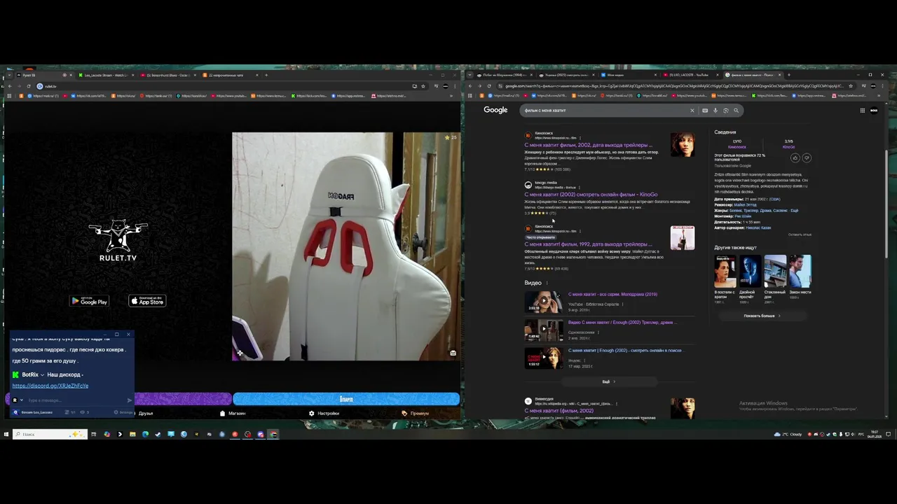The width and height of the screenshot is (897, 504).
Task: Expand more videos with Ещё
Action: 608,381
